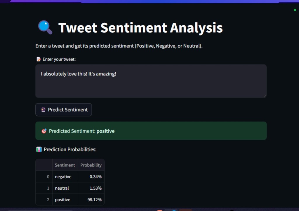This screenshot has width=299, height=211.
Task: Select the negative sentiment cell
Action: point(63,177)
